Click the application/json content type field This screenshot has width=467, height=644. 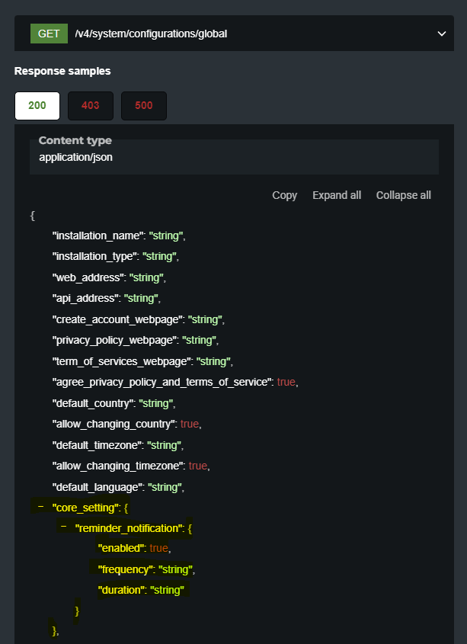pyautogui.click(x=76, y=157)
